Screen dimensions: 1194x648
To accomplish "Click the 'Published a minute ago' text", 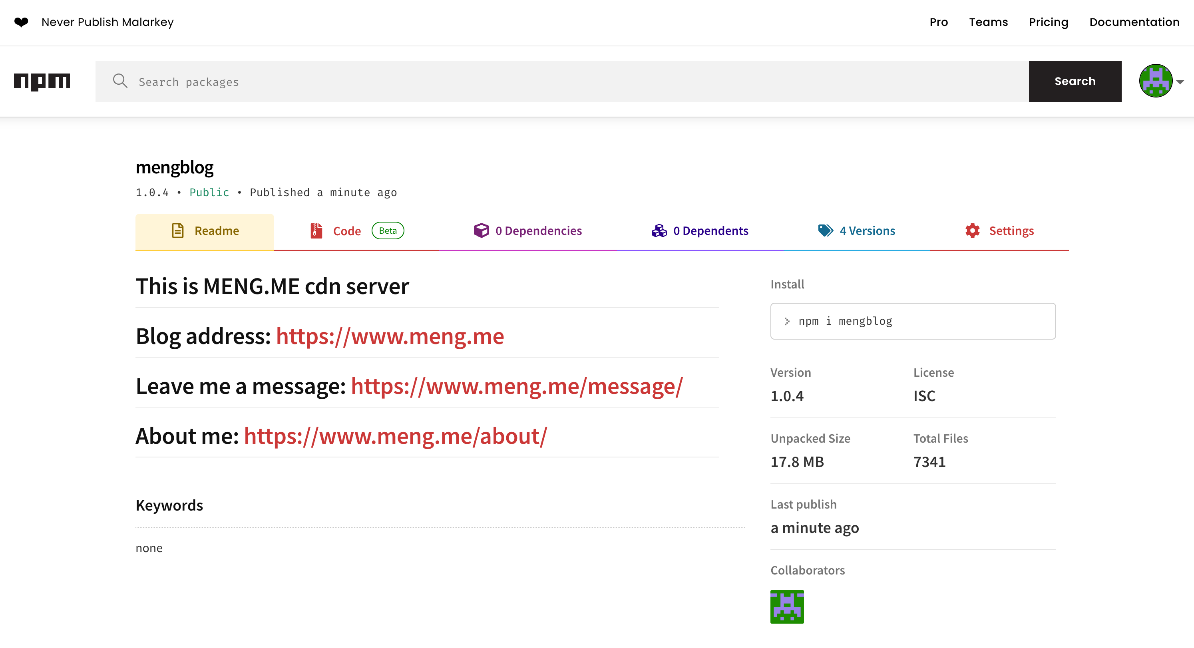I will click(323, 192).
